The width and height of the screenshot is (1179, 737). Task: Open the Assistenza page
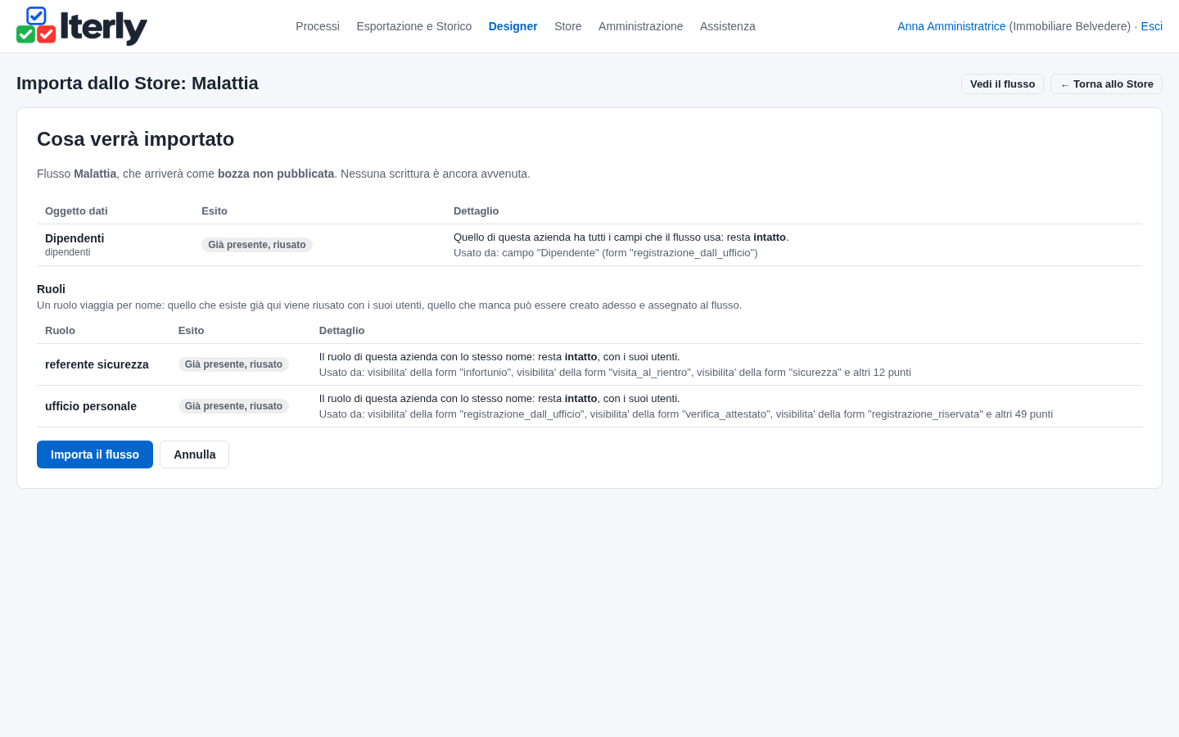point(728,26)
